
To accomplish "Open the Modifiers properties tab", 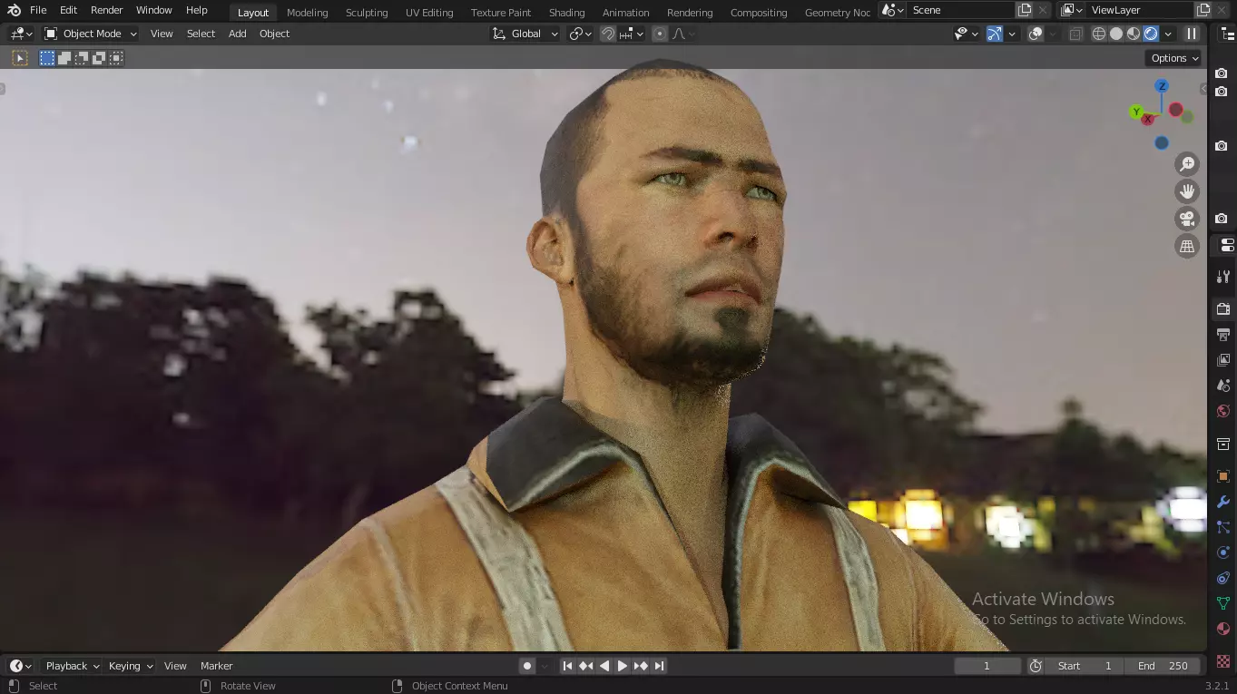I will pos(1223,502).
